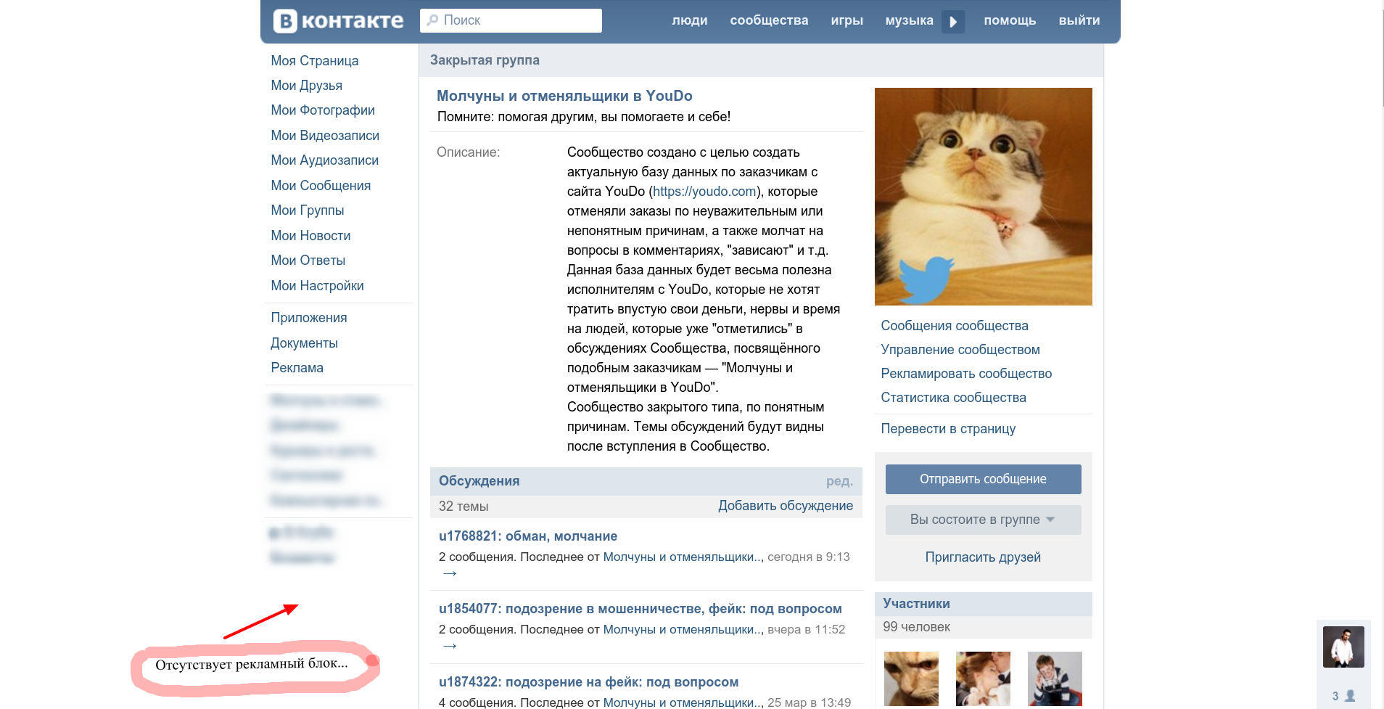Open topic u1854077: подозрение в мошенничестве
Image resolution: width=1384 pixels, height=709 pixels.
tap(640, 609)
